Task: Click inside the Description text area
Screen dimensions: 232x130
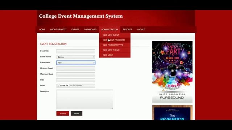Action: click(84, 99)
